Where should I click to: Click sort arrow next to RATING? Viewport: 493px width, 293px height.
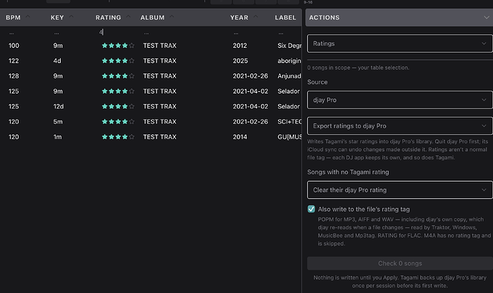coord(129,16)
